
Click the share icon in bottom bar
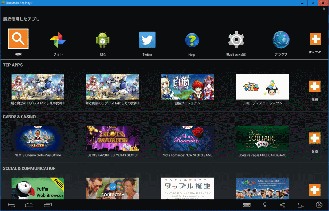coord(282,205)
